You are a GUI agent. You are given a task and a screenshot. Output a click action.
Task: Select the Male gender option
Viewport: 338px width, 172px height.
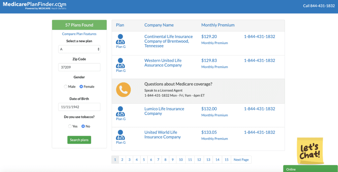66,86
